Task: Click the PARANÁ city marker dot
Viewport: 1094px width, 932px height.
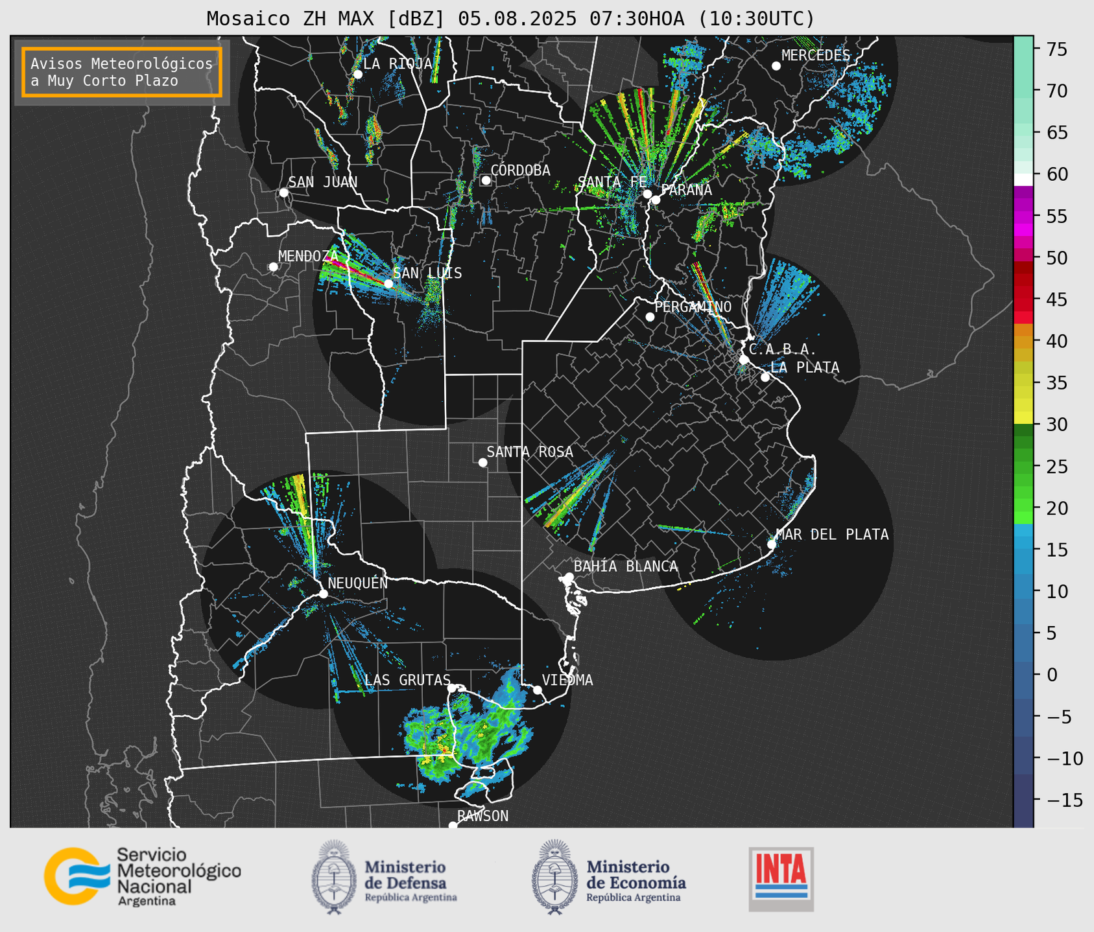Action: (x=656, y=200)
